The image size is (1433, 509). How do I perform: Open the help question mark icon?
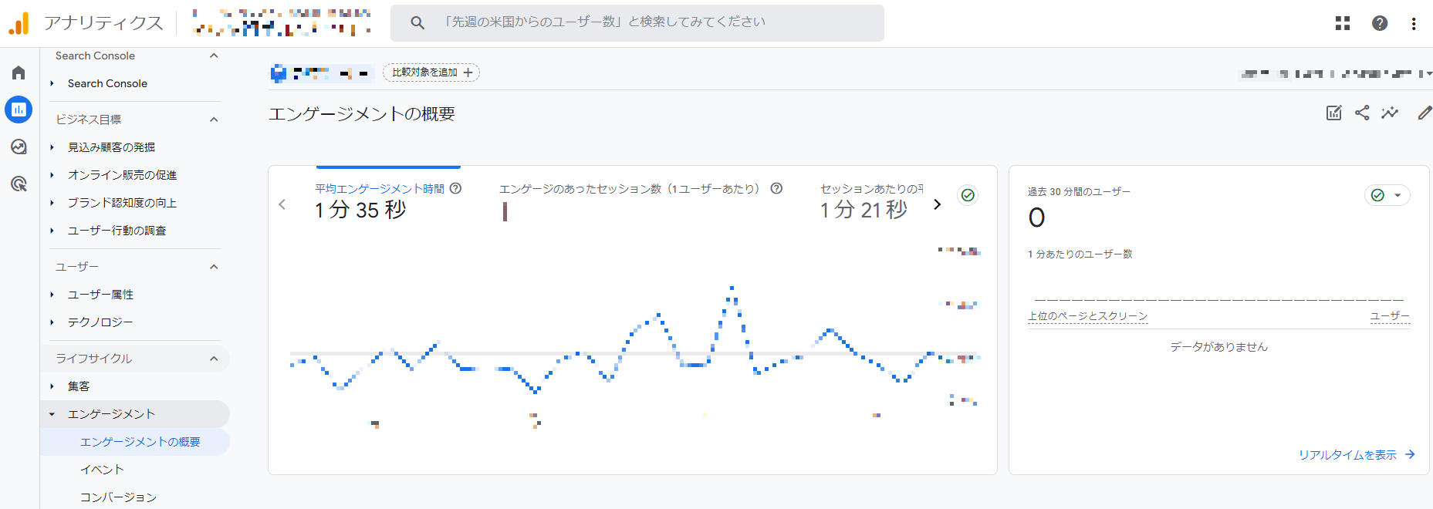coord(1380,23)
